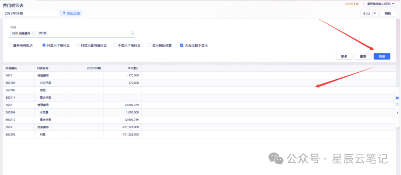Click the 收起过滤 filter funnel button
The image size is (401, 175).
(71, 13)
